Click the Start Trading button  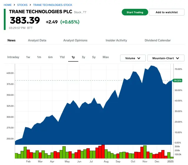click(x=135, y=12)
